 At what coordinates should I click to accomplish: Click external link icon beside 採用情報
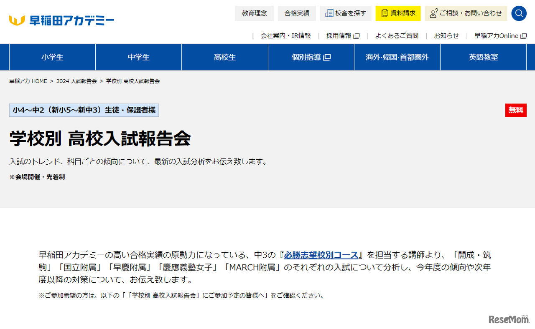(357, 36)
